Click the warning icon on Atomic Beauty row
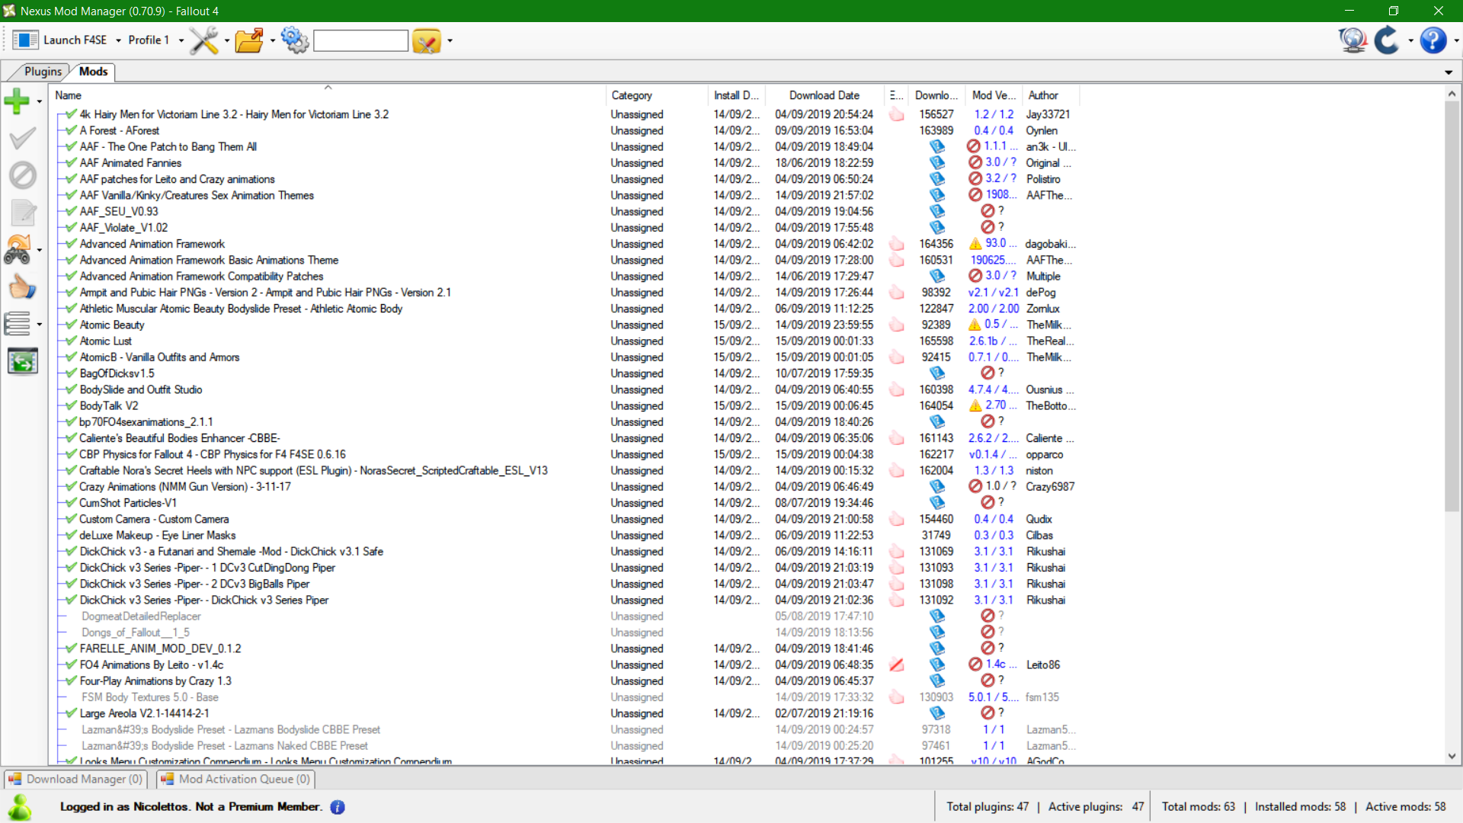This screenshot has height=823, width=1463. [975, 325]
